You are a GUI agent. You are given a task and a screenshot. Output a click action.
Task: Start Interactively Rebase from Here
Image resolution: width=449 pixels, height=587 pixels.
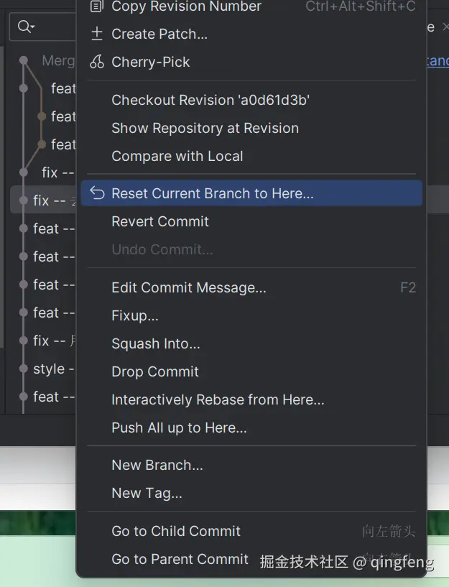pos(218,400)
